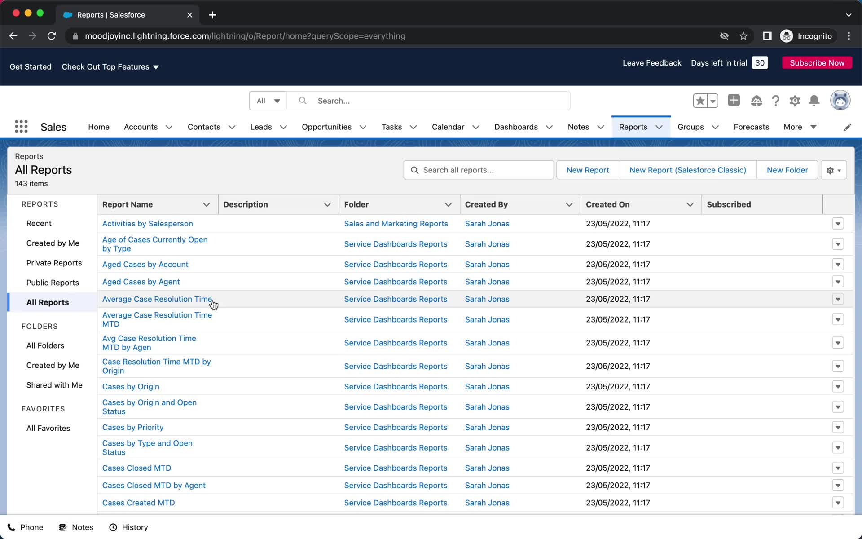Viewport: 862px width, 539px height.
Task: Open the Favorites list dropdown arrow
Action: [713, 101]
